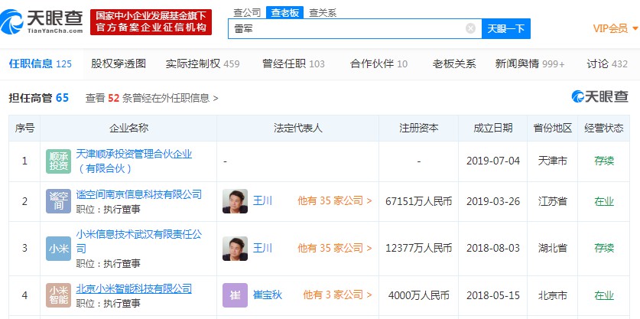
Task: Click the 担任高管 65 heading
Action: point(39,98)
